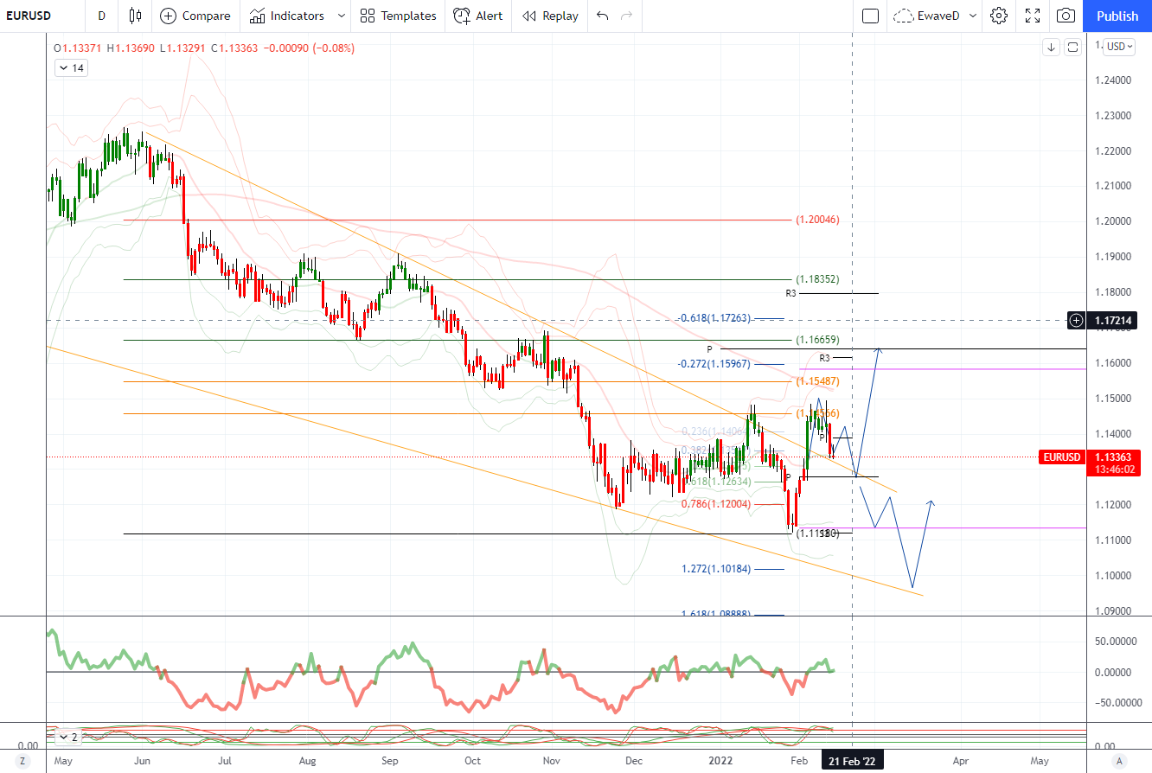Open the candlestick chart type menu
This screenshot has width=1152, height=773.
[134, 16]
